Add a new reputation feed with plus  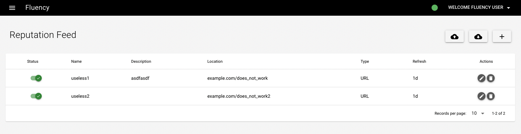(x=502, y=37)
